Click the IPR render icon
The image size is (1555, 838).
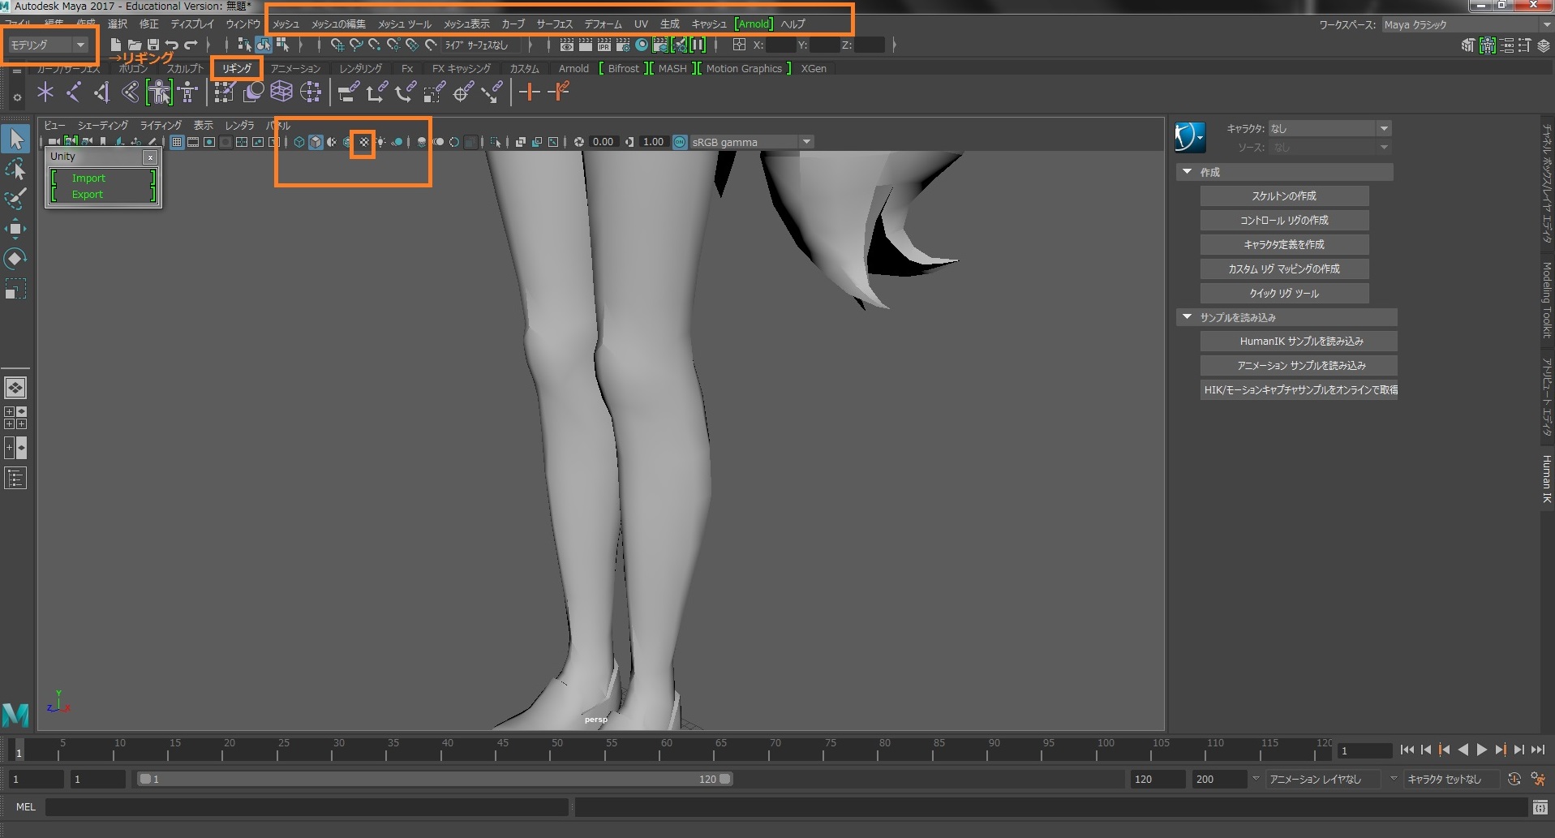click(x=604, y=45)
